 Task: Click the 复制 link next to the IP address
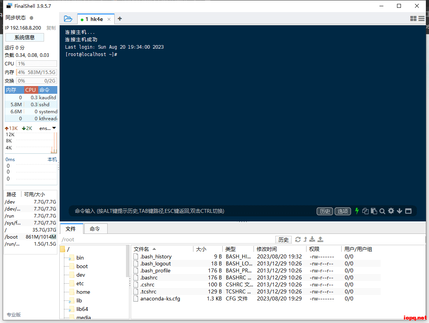(51, 28)
